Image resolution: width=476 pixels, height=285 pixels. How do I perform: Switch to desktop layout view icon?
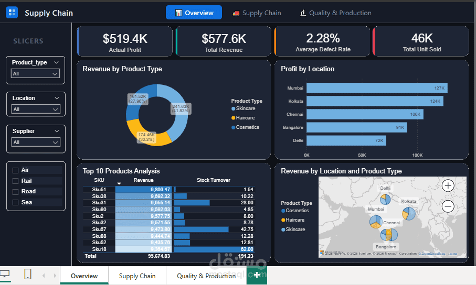coord(5,274)
